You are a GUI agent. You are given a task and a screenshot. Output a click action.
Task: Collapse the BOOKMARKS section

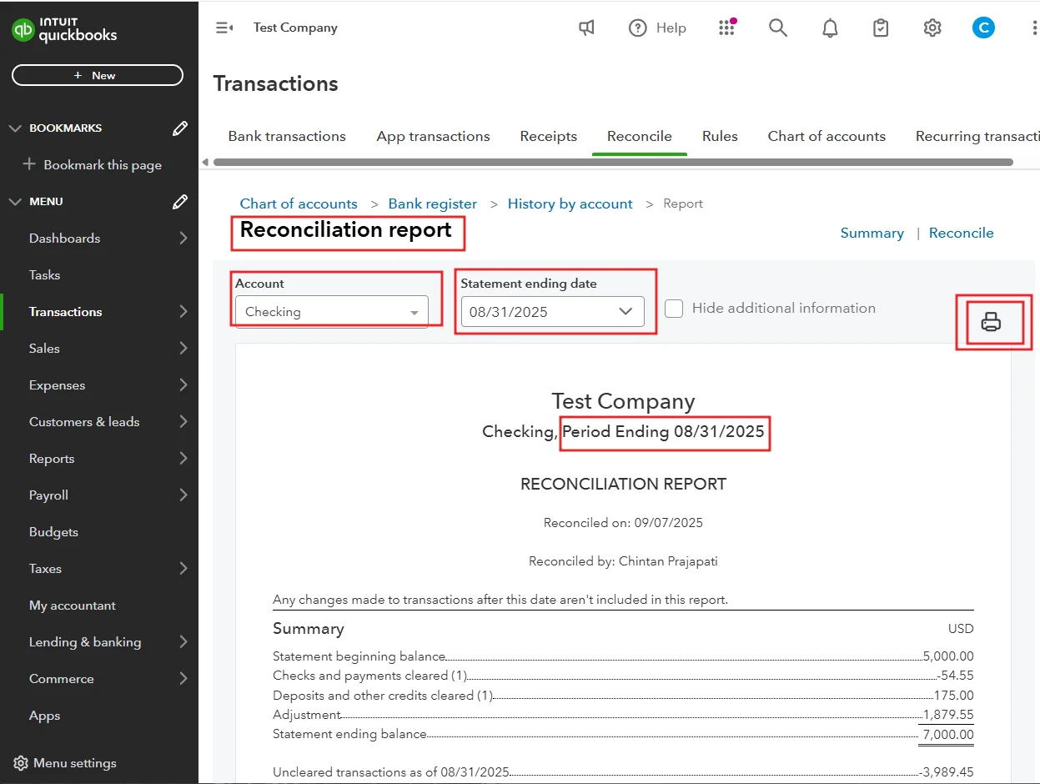click(x=15, y=128)
